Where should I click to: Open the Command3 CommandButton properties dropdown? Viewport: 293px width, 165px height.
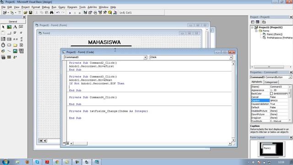[290, 77]
